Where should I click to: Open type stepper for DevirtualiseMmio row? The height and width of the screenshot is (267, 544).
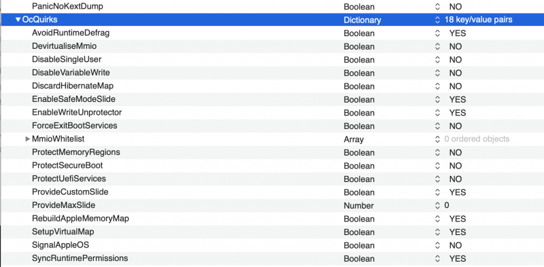[437, 46]
